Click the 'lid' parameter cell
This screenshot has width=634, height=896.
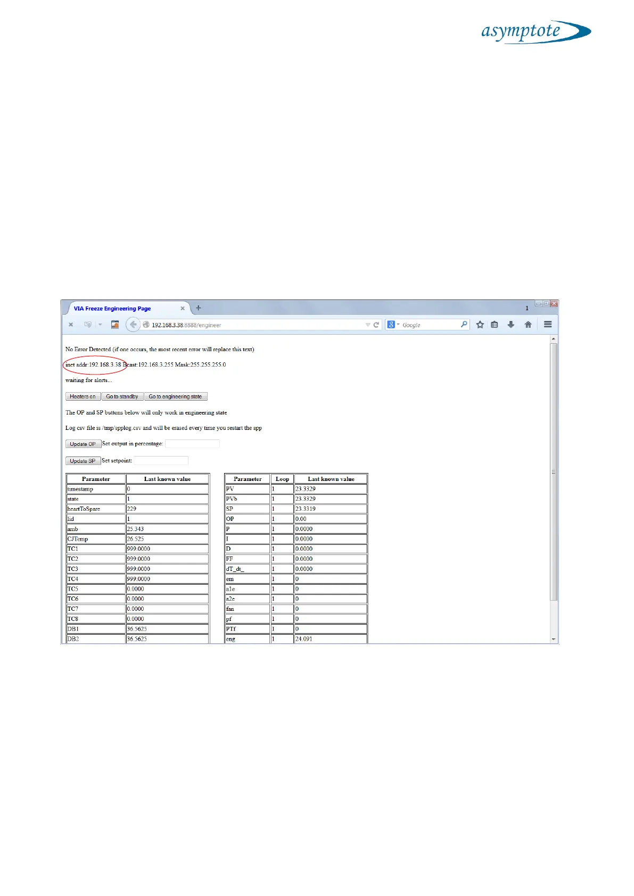96,519
